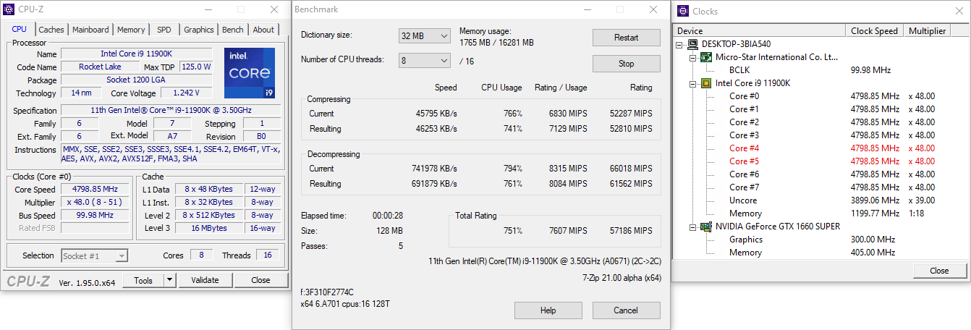Open the Graphics tab
Viewport: 971px width, 330px height.
point(198,30)
